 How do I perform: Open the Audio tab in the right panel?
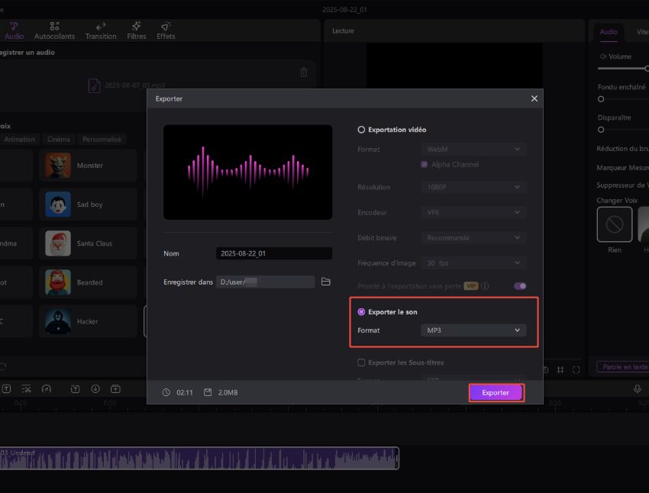pyautogui.click(x=609, y=32)
